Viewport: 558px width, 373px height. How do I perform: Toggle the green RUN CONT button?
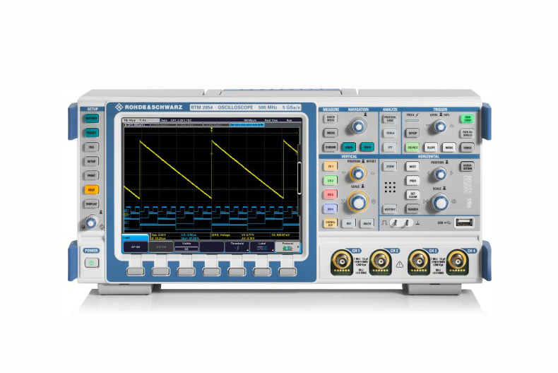pyautogui.click(x=466, y=119)
